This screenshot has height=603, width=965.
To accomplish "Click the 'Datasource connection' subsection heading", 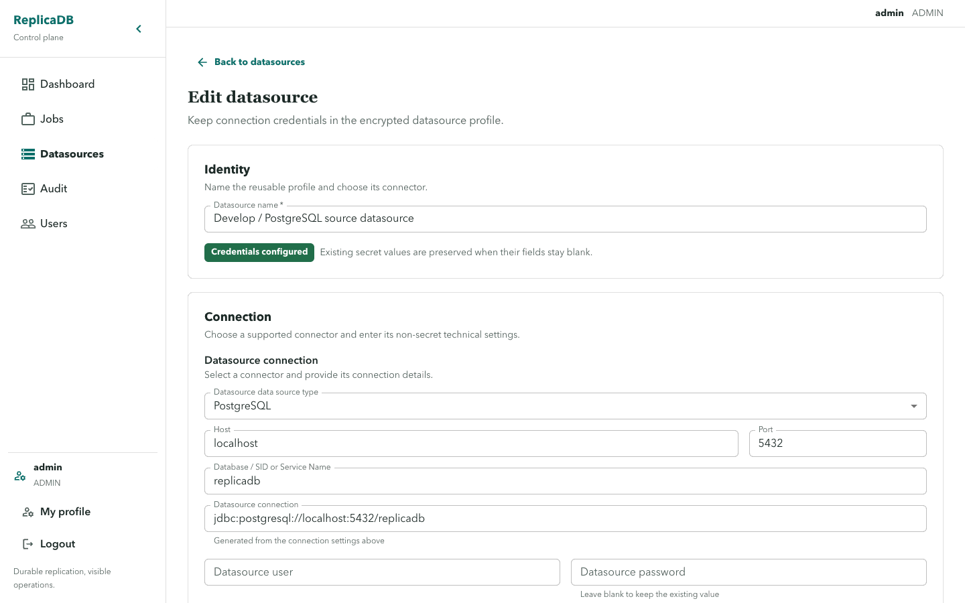I will coord(261,360).
